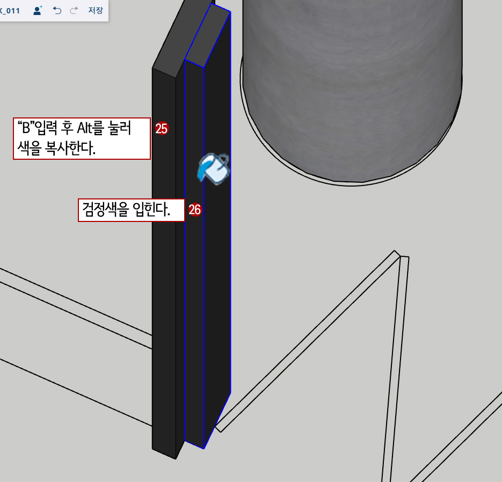Redo the undone action
502x482 pixels.
coord(74,11)
